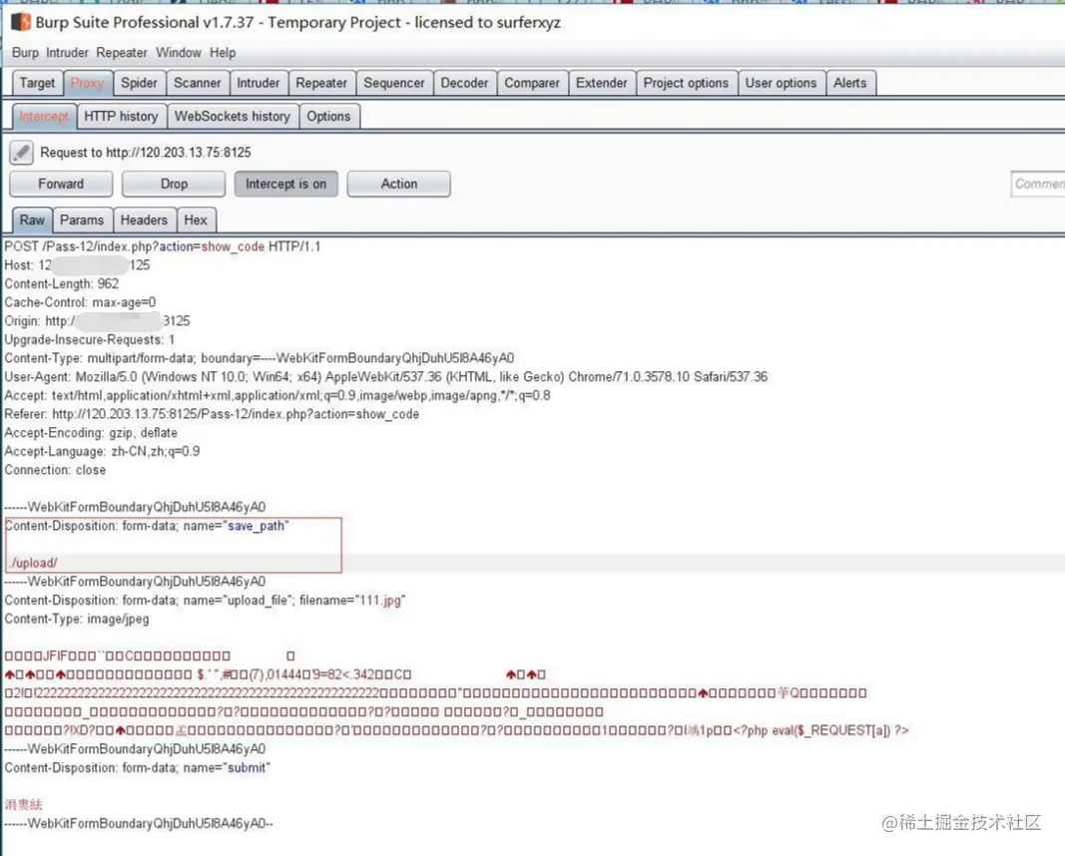This screenshot has width=1065, height=856.
Task: Click the save_path parameter name
Action: click(256, 526)
